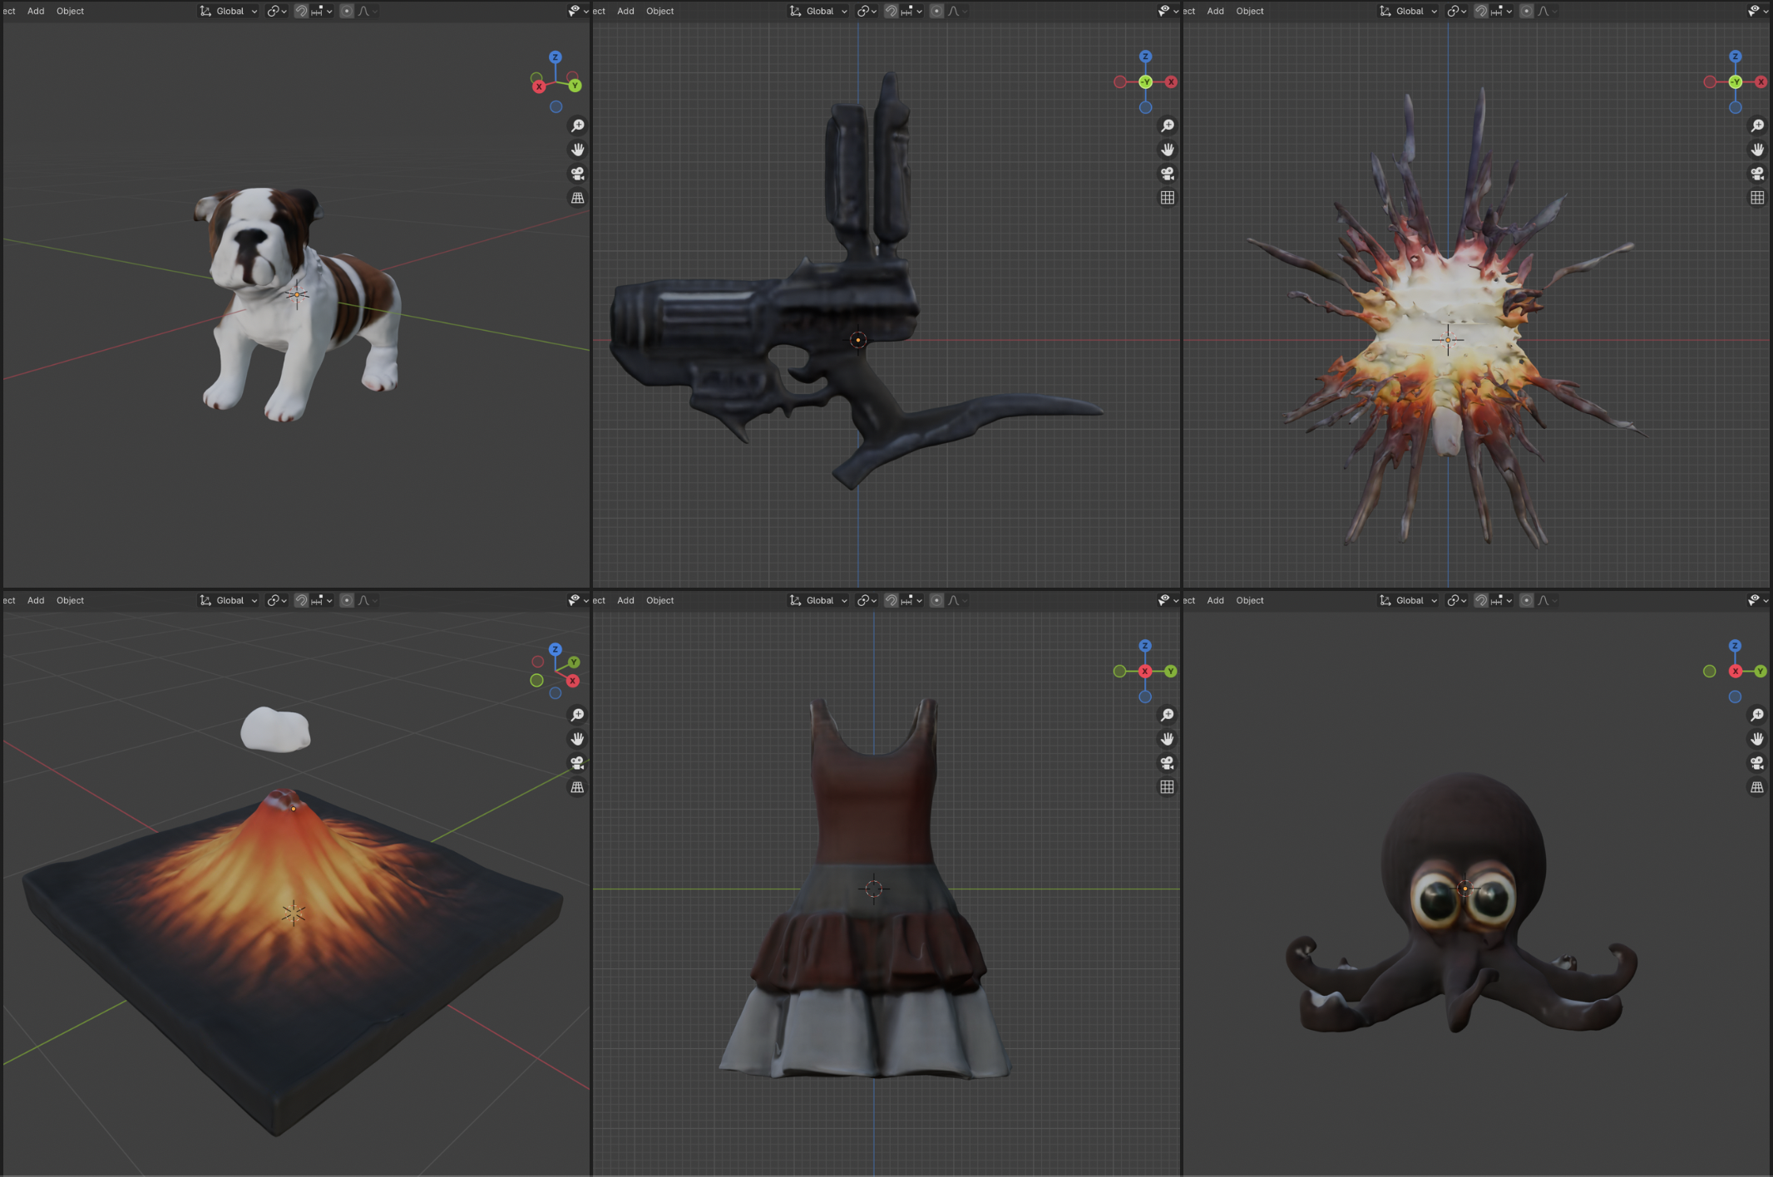Image resolution: width=1773 pixels, height=1177 pixels.
Task: Toggle camera view in bulldog viewport
Action: pos(577,174)
